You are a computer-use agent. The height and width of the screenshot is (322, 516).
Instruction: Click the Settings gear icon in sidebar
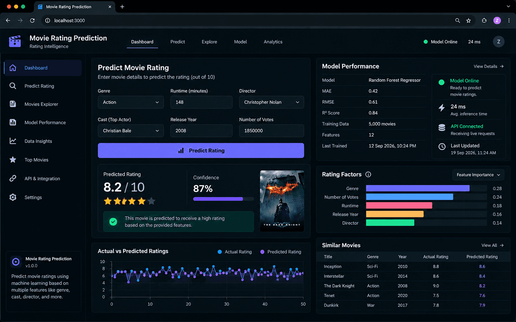click(13, 197)
